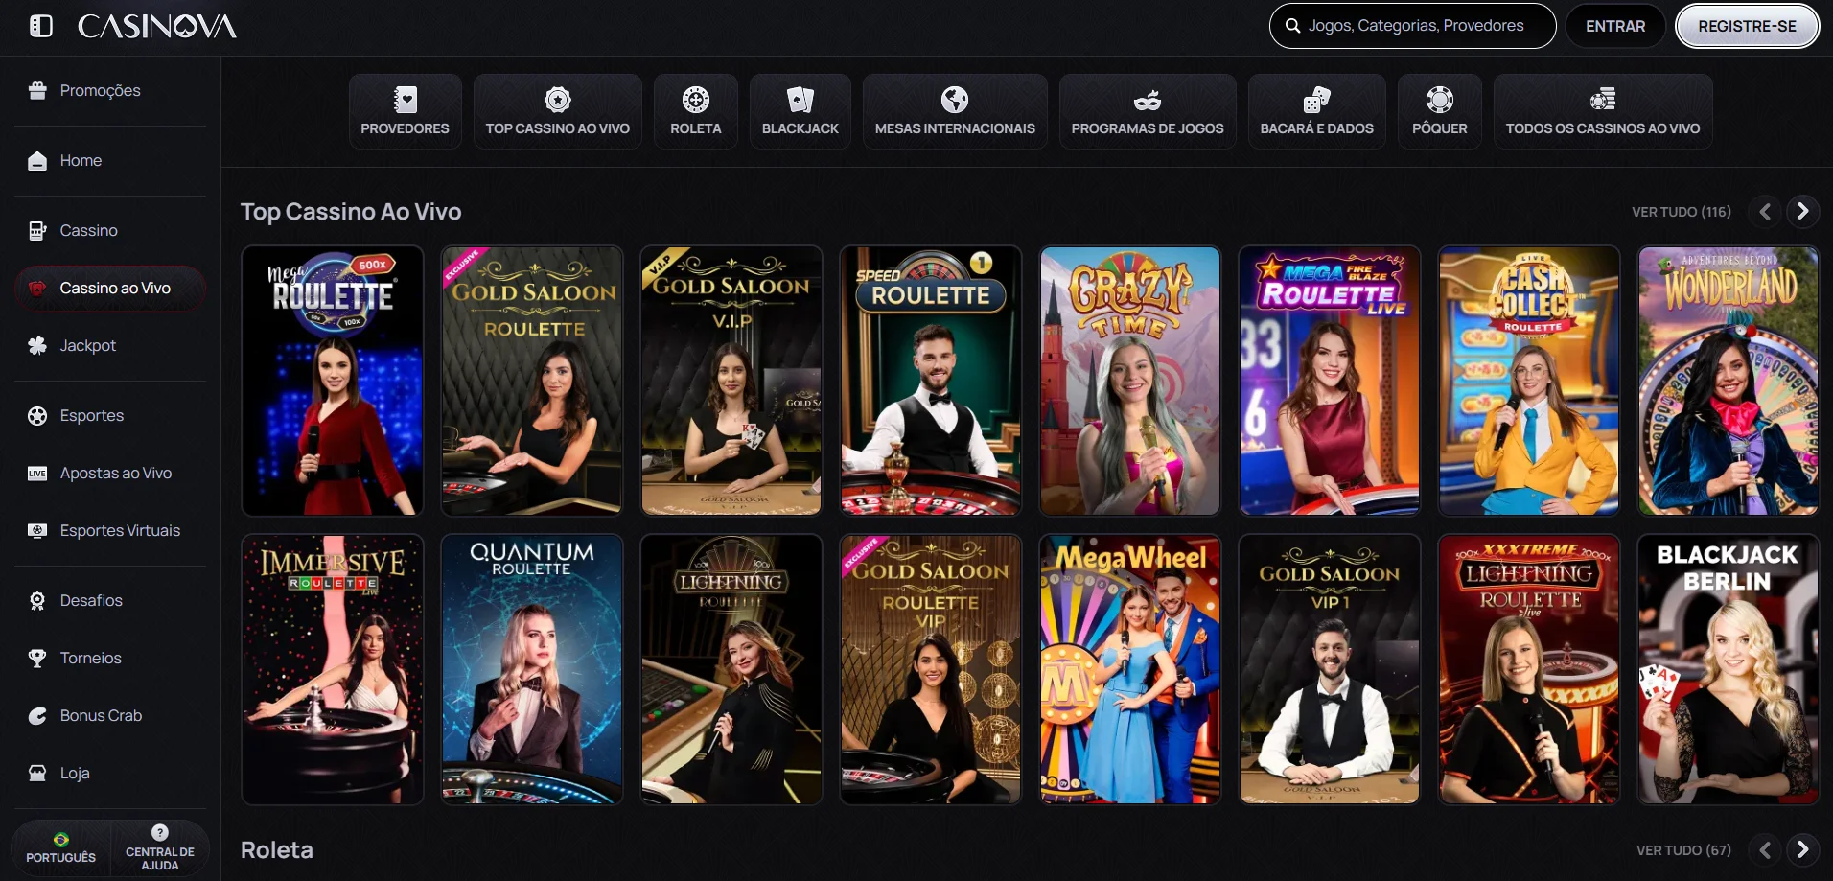Click the Home house icon
This screenshot has height=881, width=1833.
click(37, 160)
